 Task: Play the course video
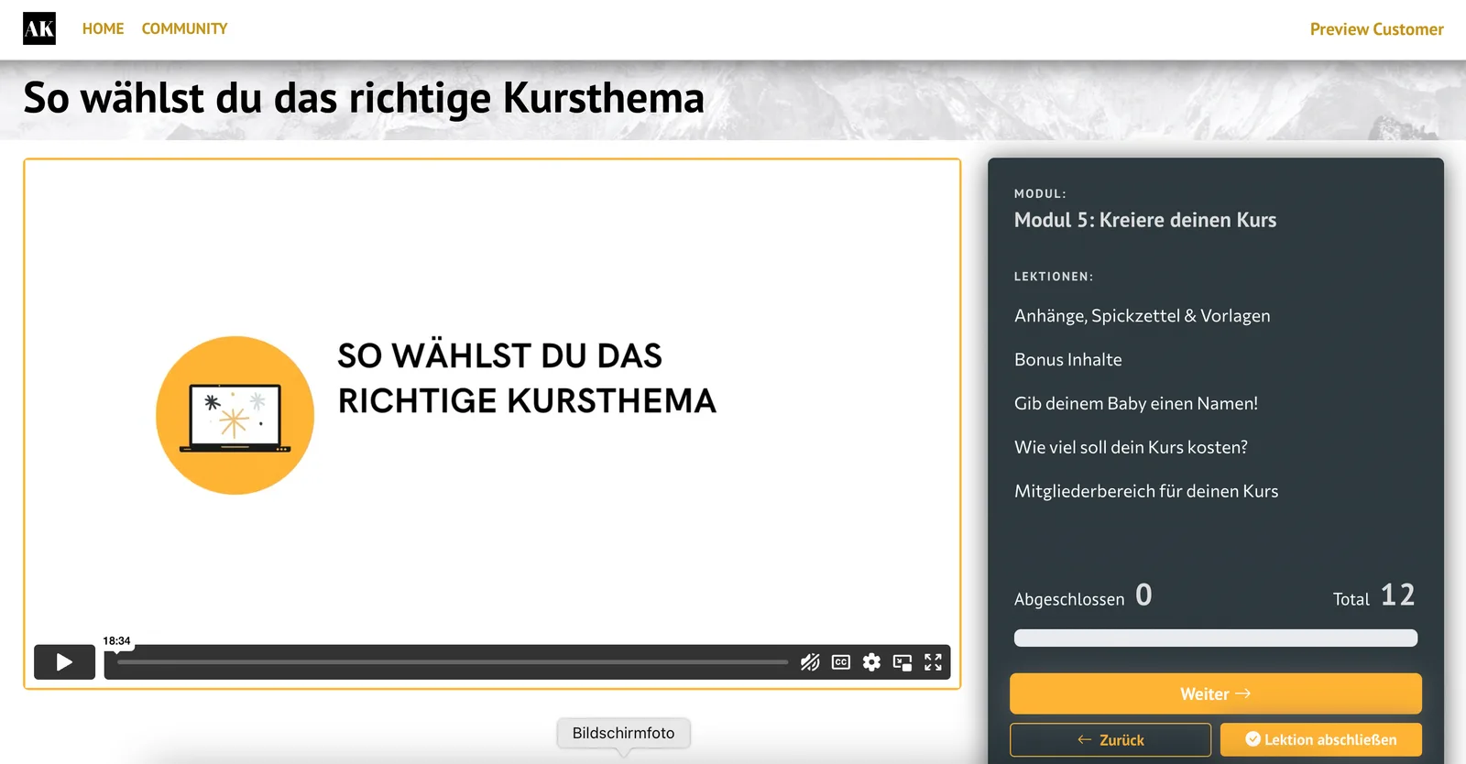(x=64, y=662)
